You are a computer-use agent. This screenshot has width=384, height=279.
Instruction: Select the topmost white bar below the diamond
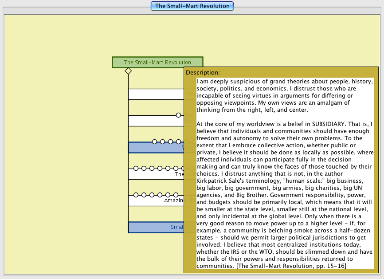(156, 94)
